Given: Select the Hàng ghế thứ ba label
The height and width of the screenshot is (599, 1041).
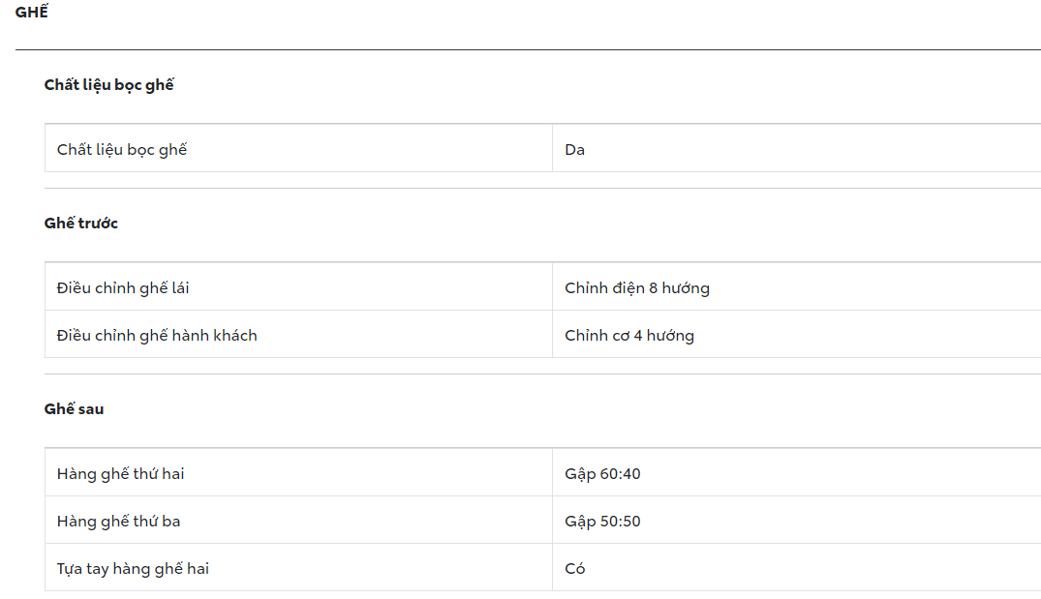Looking at the screenshot, I should 118,522.
